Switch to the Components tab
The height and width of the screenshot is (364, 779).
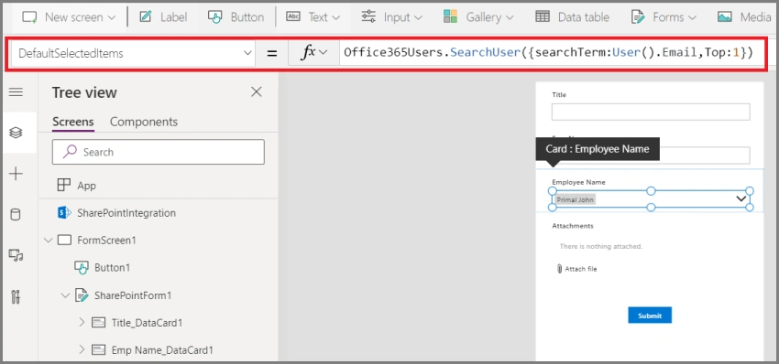[144, 122]
